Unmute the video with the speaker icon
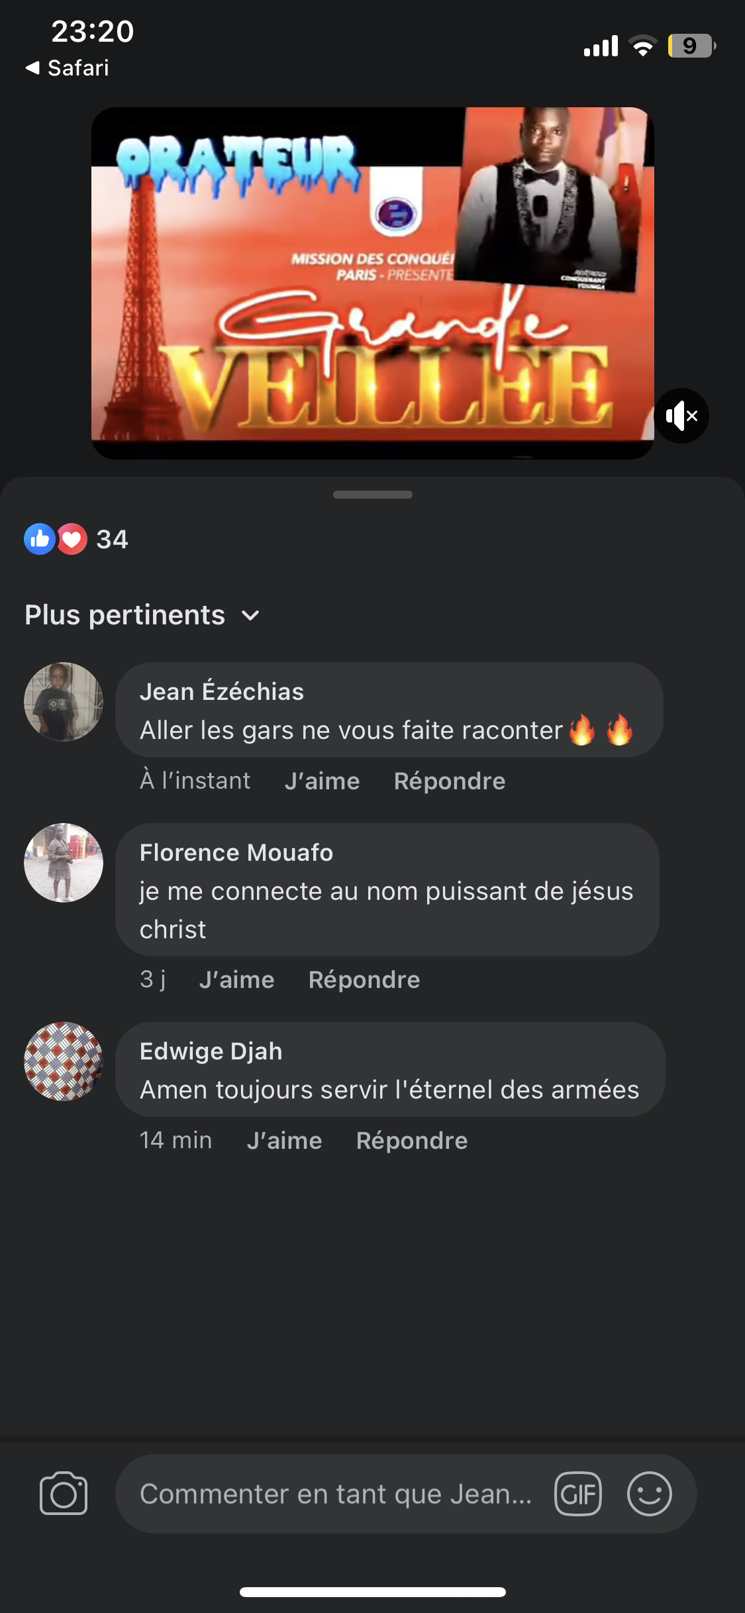This screenshot has width=745, height=1613. (x=681, y=416)
